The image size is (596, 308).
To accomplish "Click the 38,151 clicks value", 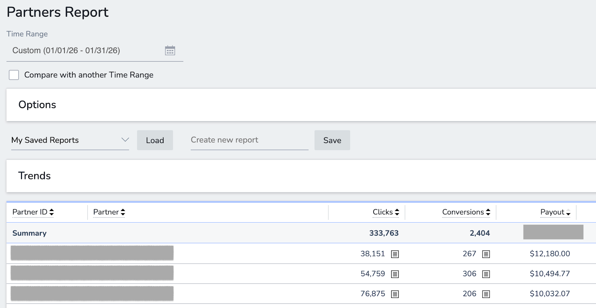I will (x=372, y=254).
